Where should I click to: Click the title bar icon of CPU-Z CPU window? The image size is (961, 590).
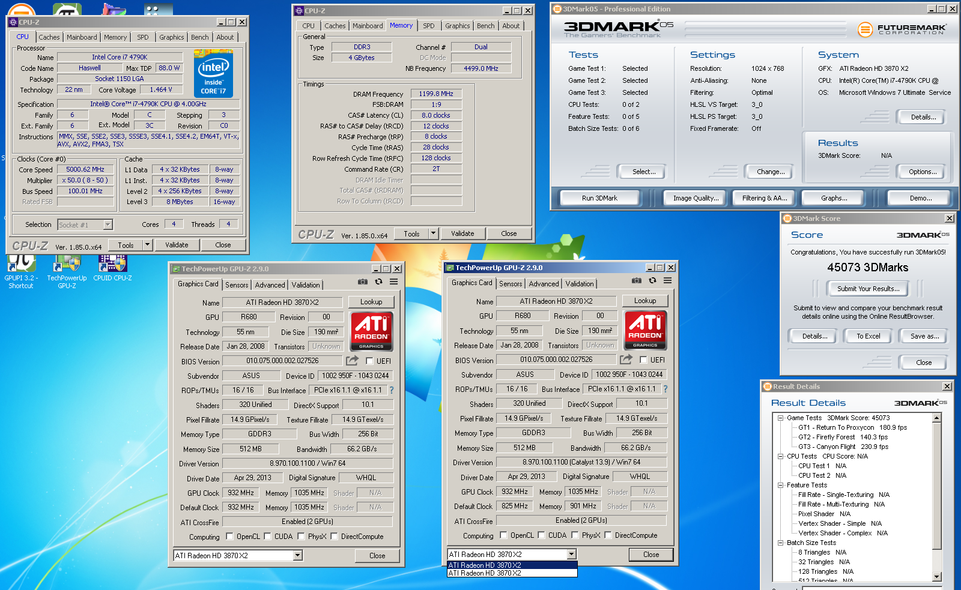click(x=13, y=22)
